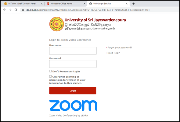Close the osTicket Staff Control Panel tab
The width and height of the screenshot is (180, 122).
[42, 4]
